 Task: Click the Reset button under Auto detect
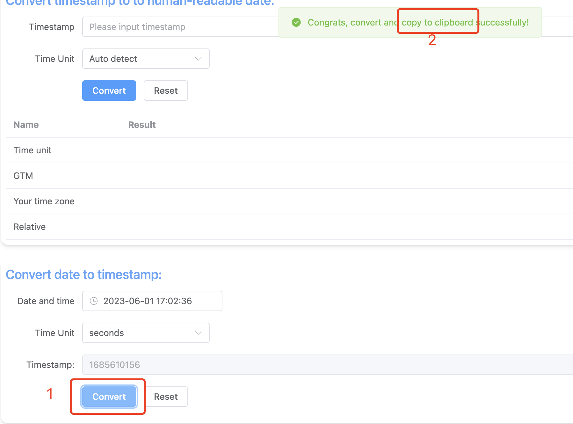click(165, 91)
